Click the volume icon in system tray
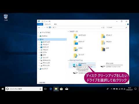 tap(122, 89)
